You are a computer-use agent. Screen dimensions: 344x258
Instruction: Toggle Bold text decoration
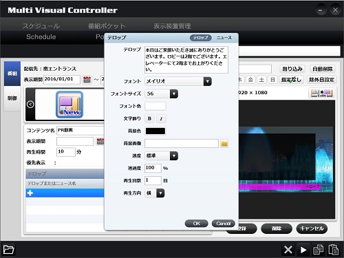[x=149, y=118]
